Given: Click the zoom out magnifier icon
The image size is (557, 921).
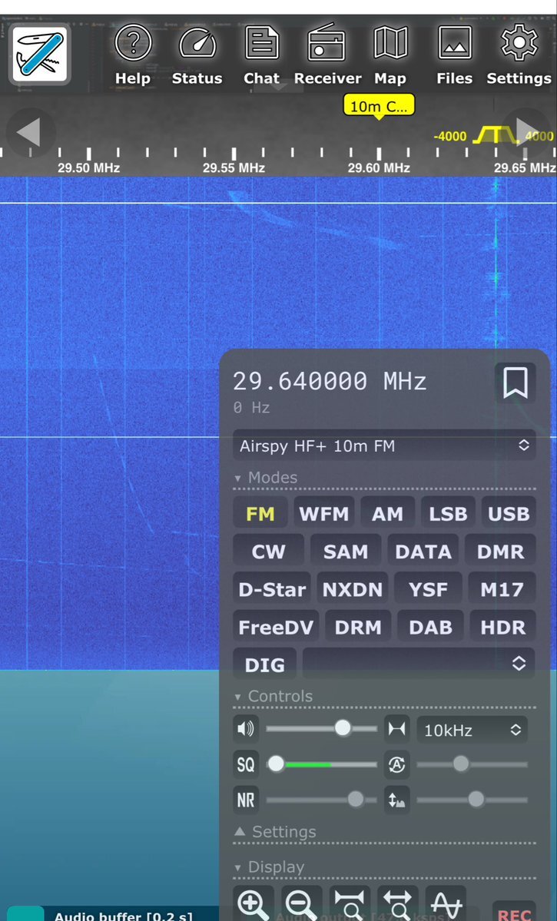Looking at the screenshot, I should coord(300,904).
